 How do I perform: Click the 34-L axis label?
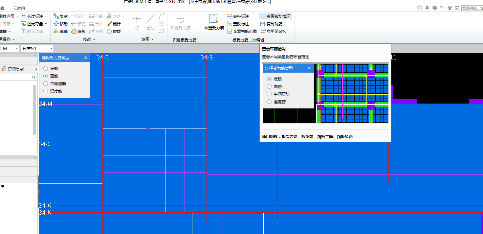pos(45,144)
